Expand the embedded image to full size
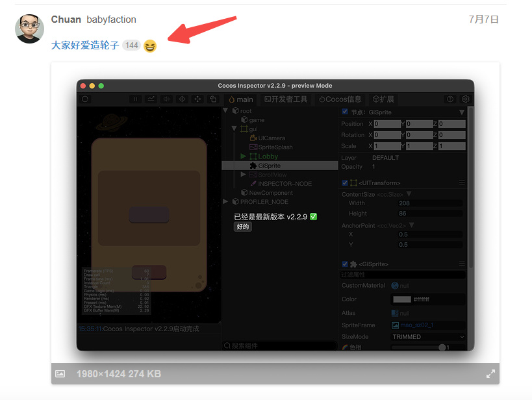Screen dimensions: 532x400 click(490, 374)
